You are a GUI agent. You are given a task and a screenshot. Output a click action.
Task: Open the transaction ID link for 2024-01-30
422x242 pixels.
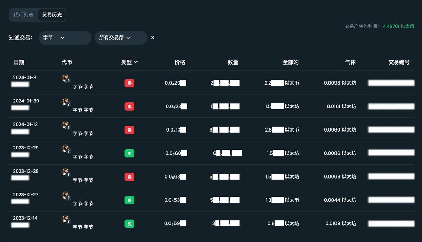click(x=391, y=106)
